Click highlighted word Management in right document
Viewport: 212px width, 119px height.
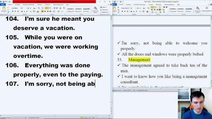139,59
